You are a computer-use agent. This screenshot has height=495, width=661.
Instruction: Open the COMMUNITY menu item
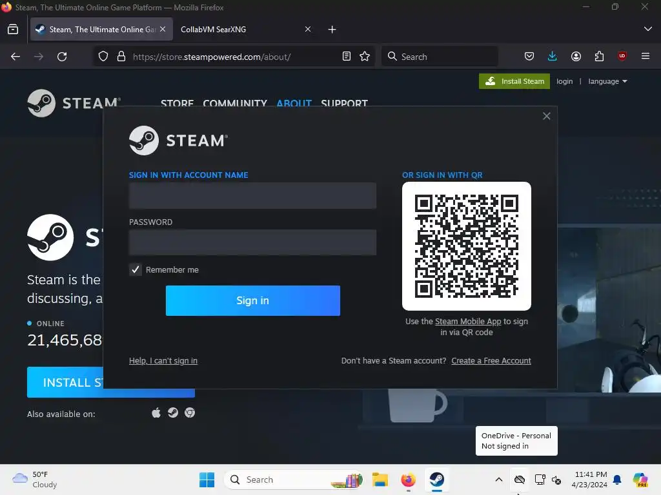(x=235, y=103)
